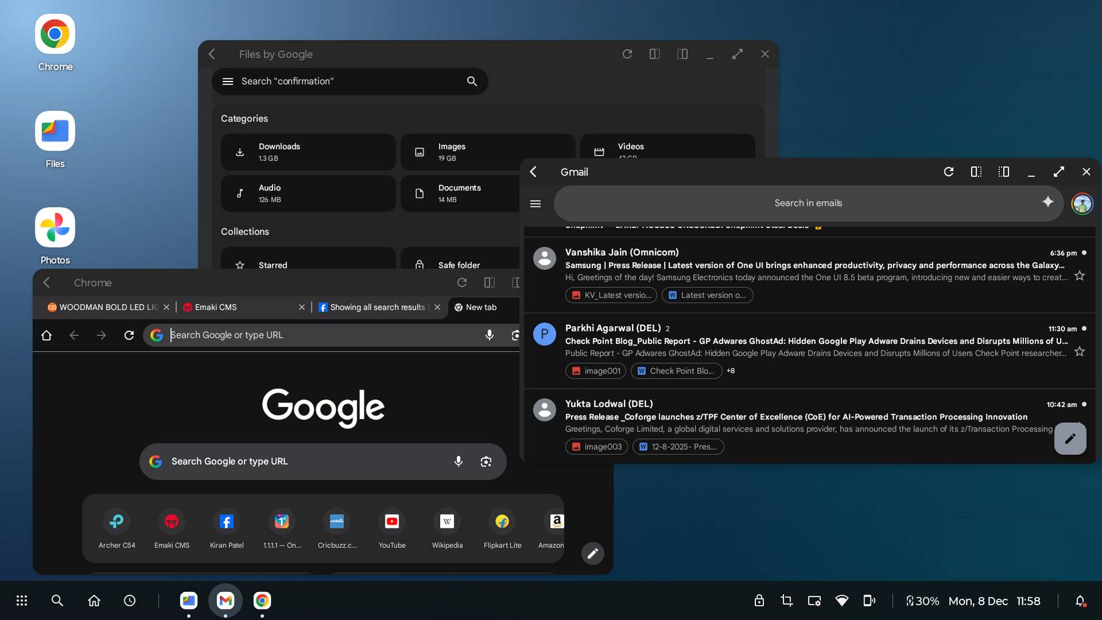Click the search magnifier in Files by Google
This screenshot has width=1102, height=620.
pyautogui.click(x=472, y=81)
